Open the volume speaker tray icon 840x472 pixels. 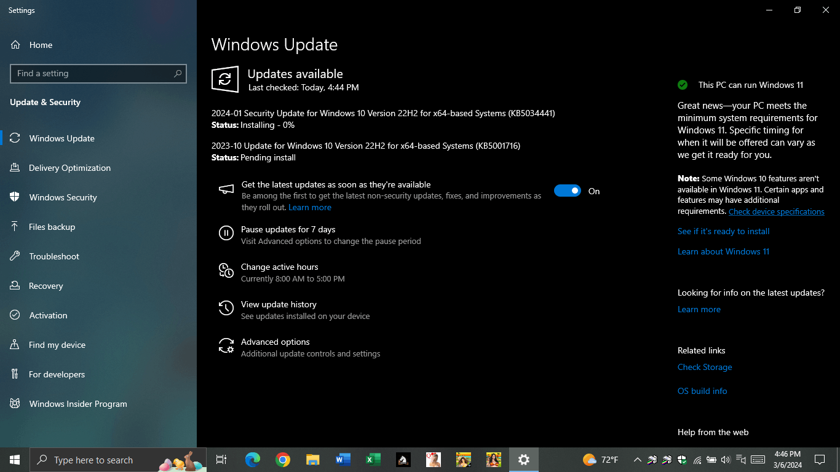[x=726, y=460]
